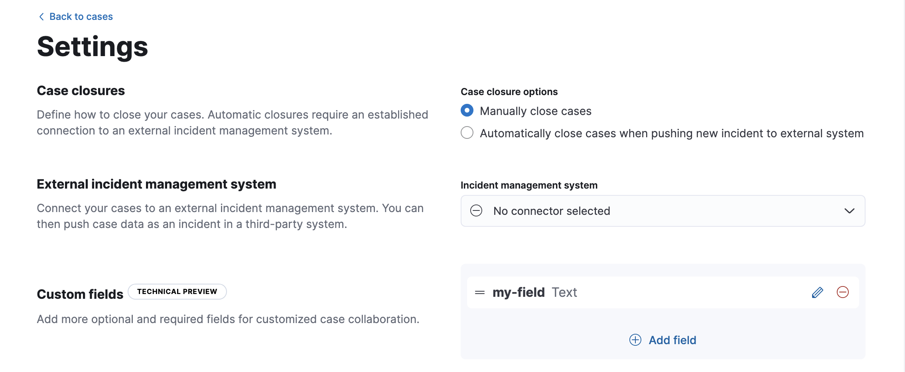The width and height of the screenshot is (905, 372).
Task: Select the my-field custom field row
Action: tap(662, 292)
